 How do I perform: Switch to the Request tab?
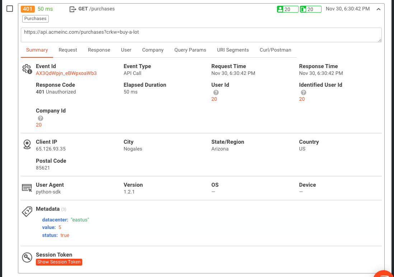click(68, 50)
